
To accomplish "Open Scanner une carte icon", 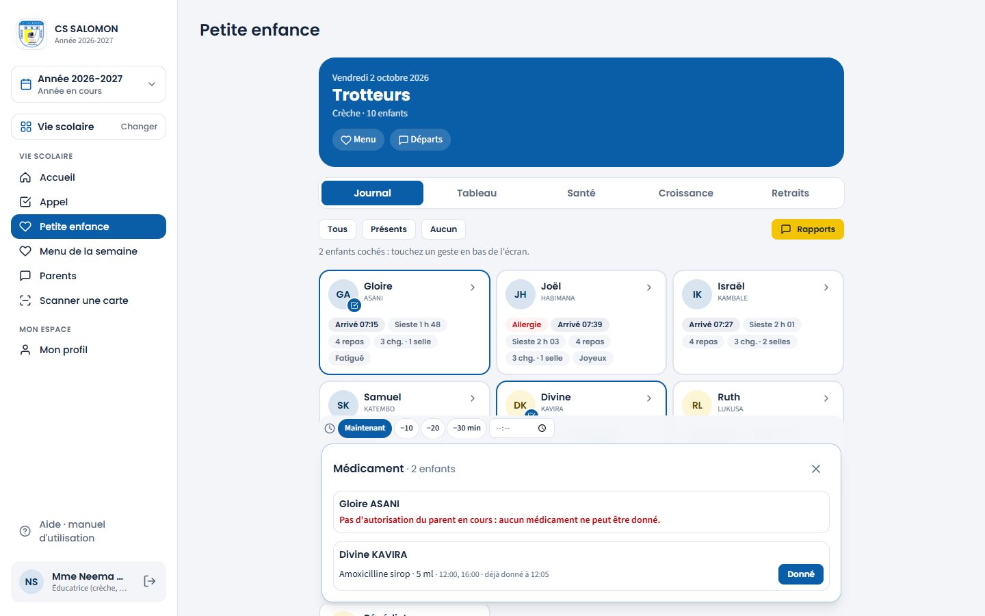I will pos(25,300).
